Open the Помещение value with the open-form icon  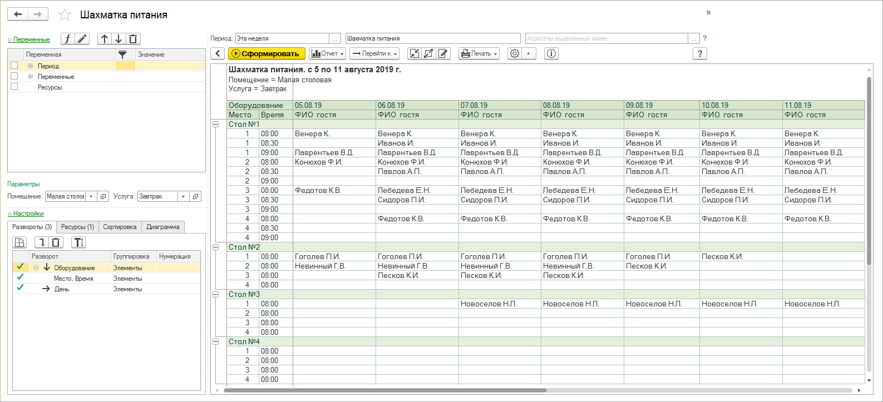tap(103, 196)
